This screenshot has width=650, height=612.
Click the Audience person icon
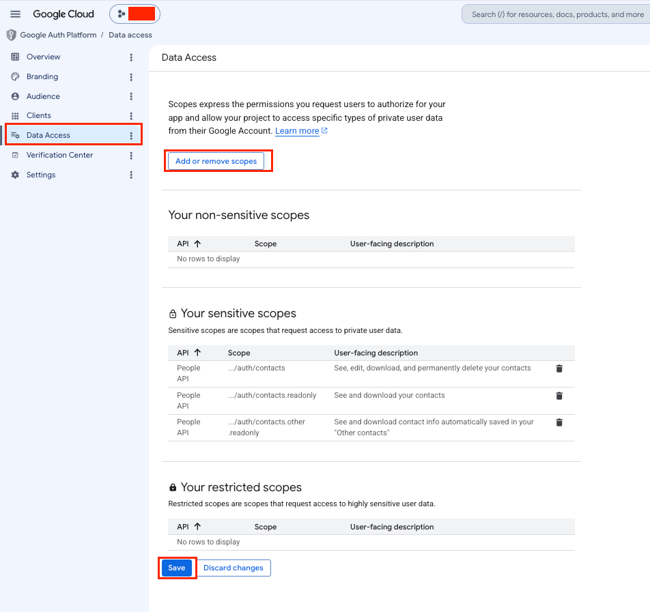point(15,96)
